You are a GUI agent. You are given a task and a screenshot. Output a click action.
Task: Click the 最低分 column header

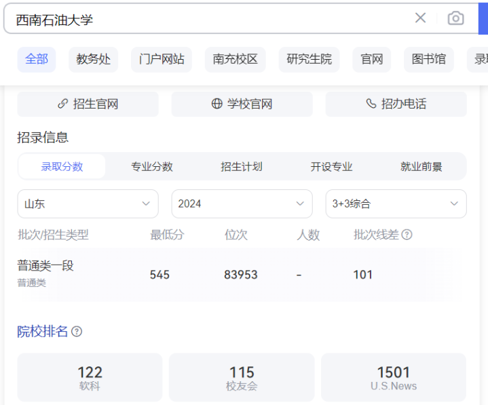(x=167, y=235)
